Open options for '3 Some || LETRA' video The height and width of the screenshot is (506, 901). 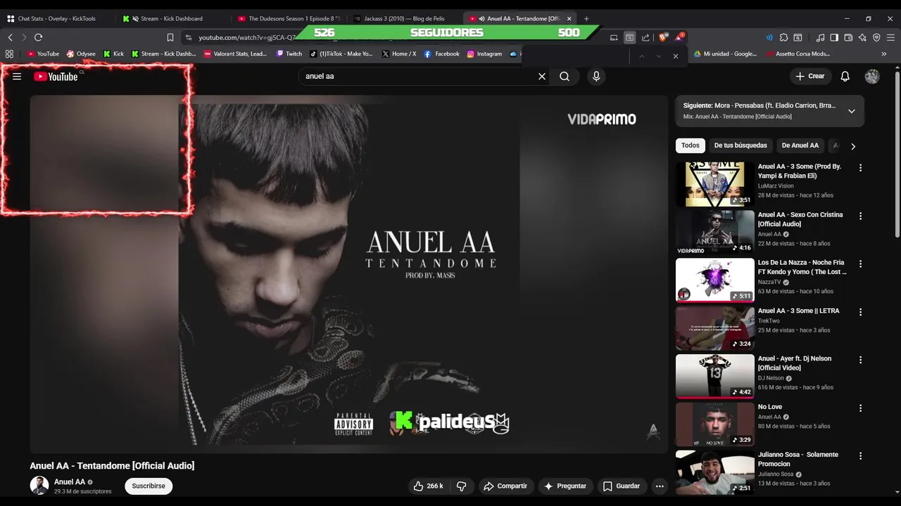point(860,312)
